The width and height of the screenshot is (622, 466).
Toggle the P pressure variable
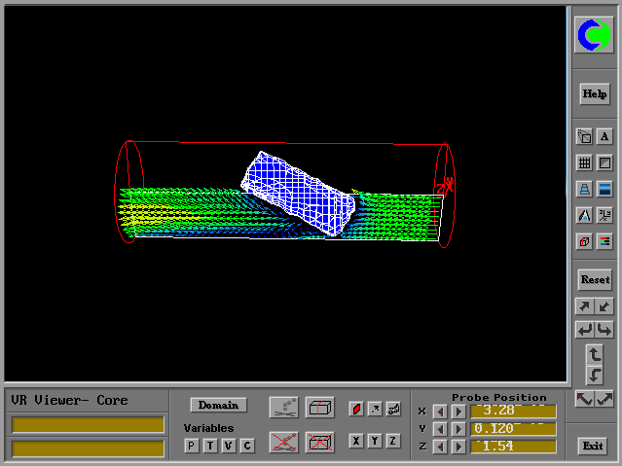(191, 446)
